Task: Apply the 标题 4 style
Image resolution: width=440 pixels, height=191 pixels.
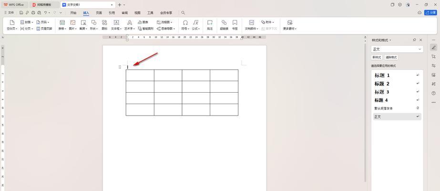Action: 397,100
